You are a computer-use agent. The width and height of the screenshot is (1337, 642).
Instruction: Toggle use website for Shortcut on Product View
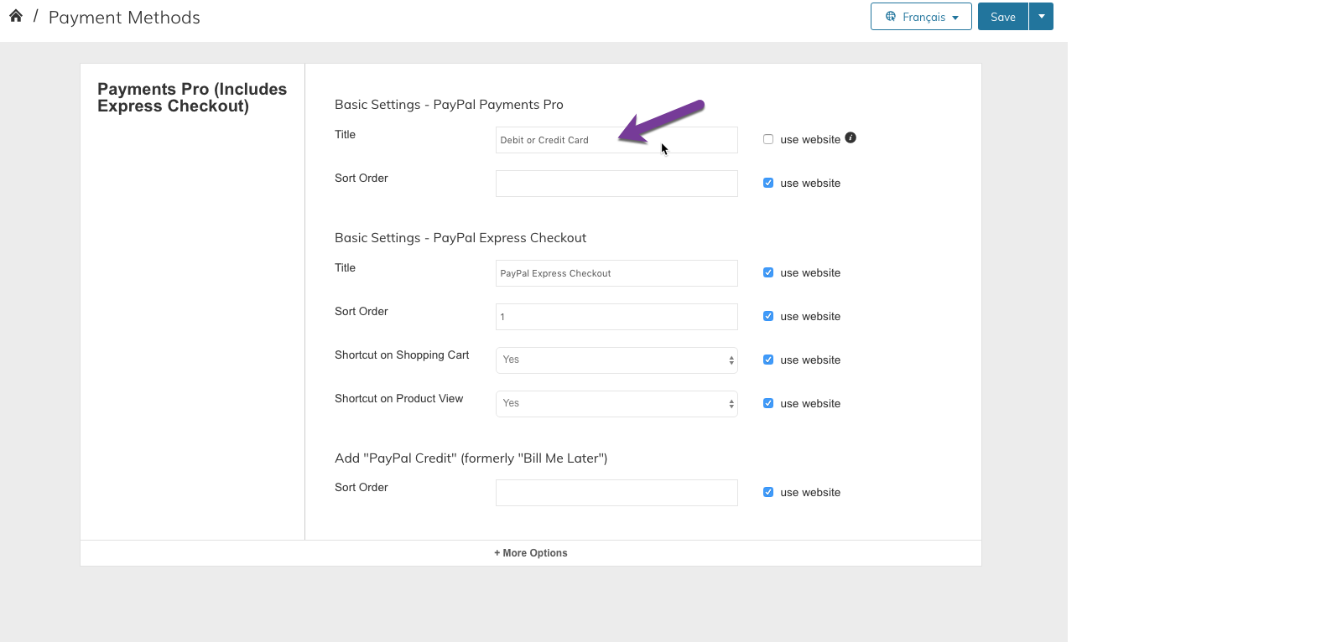click(x=768, y=403)
